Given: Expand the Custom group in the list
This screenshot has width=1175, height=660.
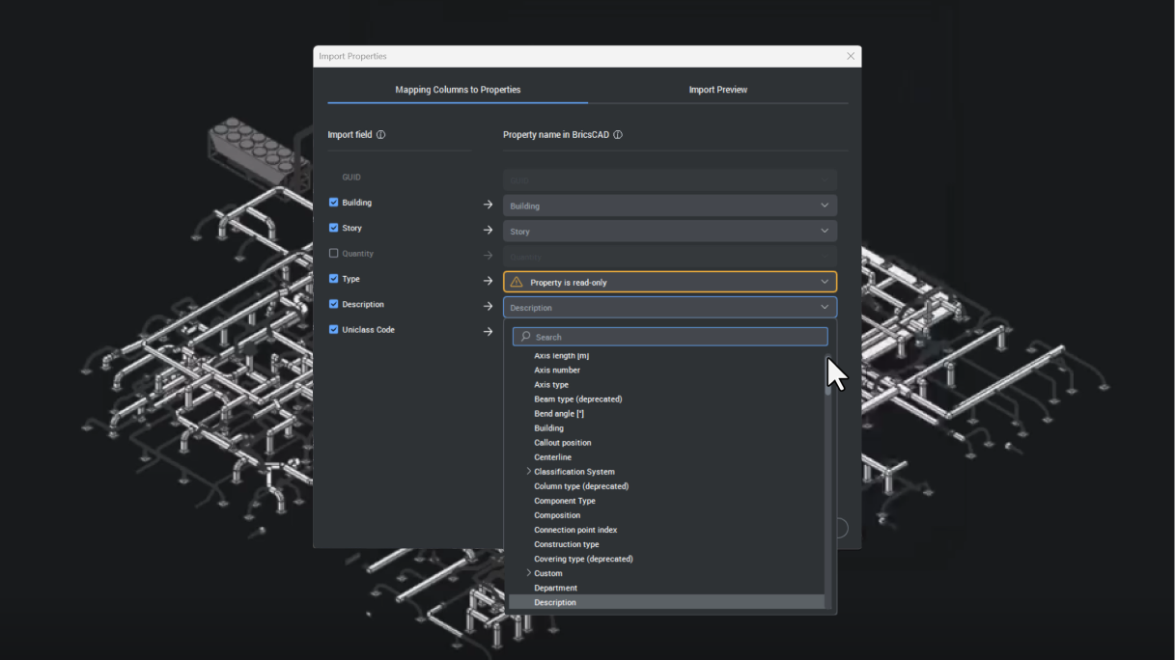Looking at the screenshot, I should pyautogui.click(x=529, y=573).
